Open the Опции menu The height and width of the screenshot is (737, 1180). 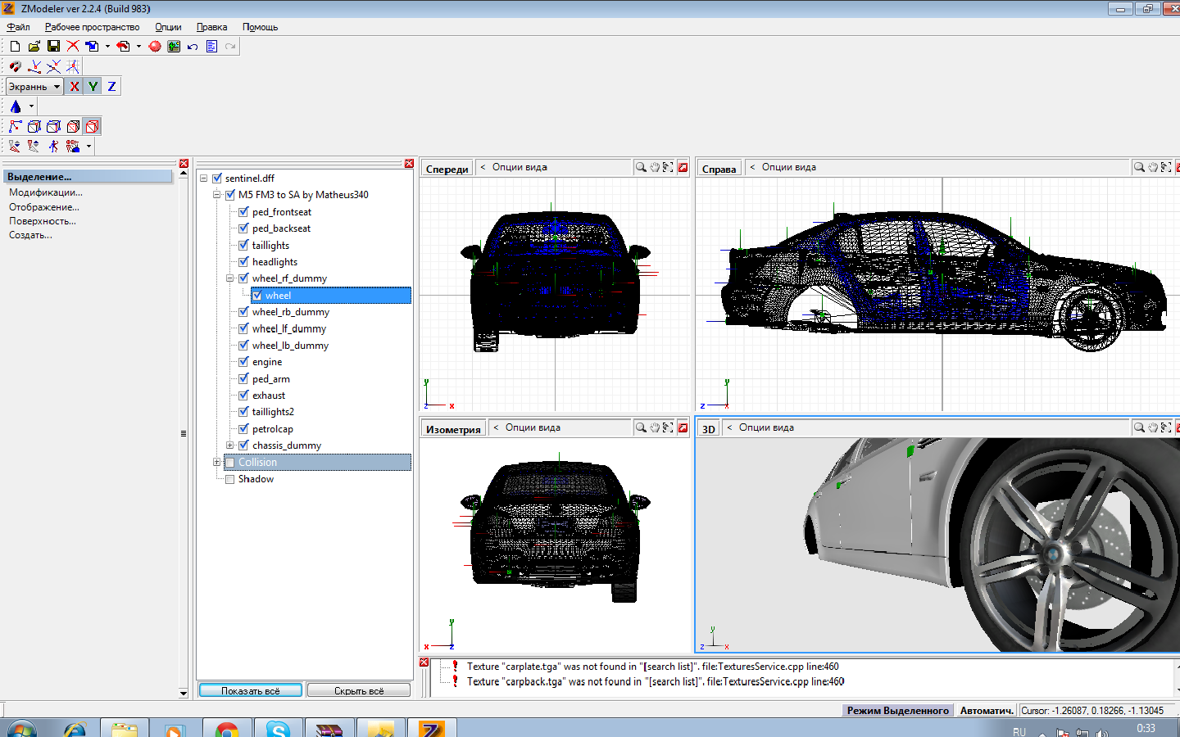[168, 27]
